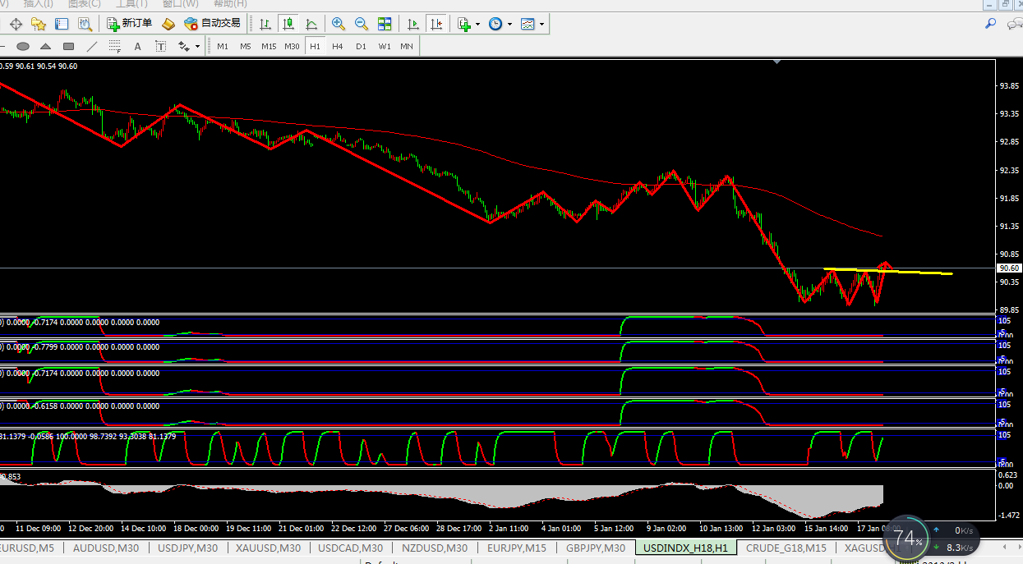Expand the arrows tool dropdown
Screen dimensions: 1023x564
pyautogui.click(x=198, y=47)
